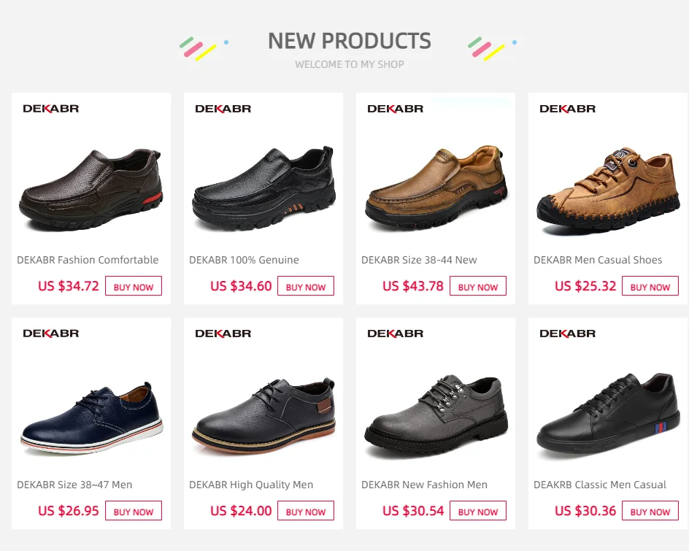Open the DEKABR Size 38-44 New link
Screen dimensions: 689x551
click(419, 260)
